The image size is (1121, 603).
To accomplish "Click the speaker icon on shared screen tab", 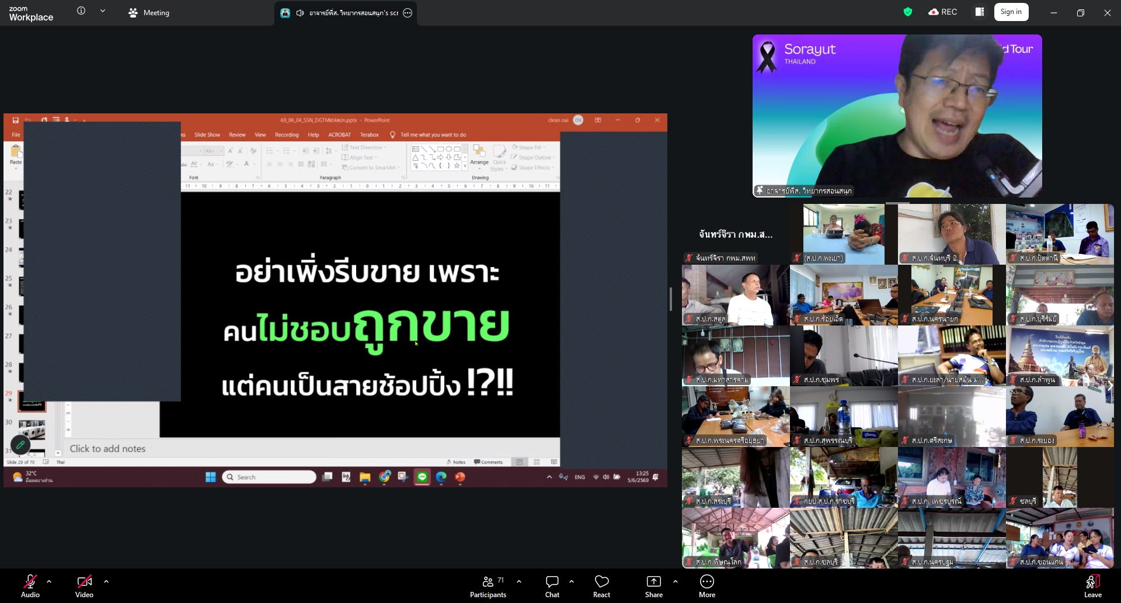I will click(x=300, y=13).
